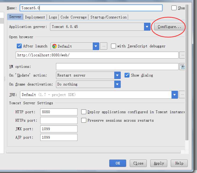Click the AJP port field

[59, 137]
